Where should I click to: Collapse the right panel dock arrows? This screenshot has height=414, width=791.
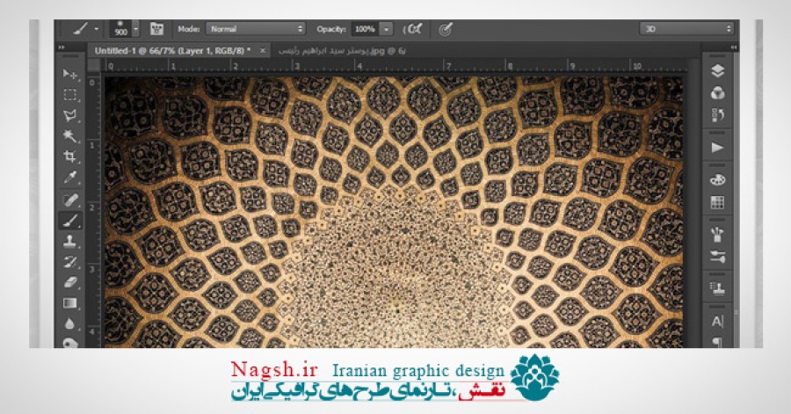click(x=734, y=47)
